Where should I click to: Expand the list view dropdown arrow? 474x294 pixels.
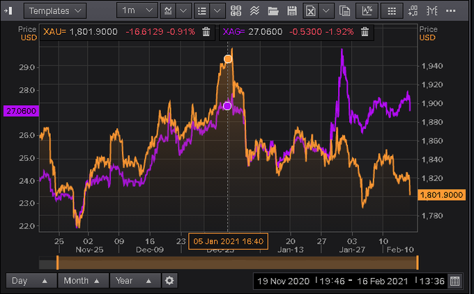pyautogui.click(x=217, y=11)
